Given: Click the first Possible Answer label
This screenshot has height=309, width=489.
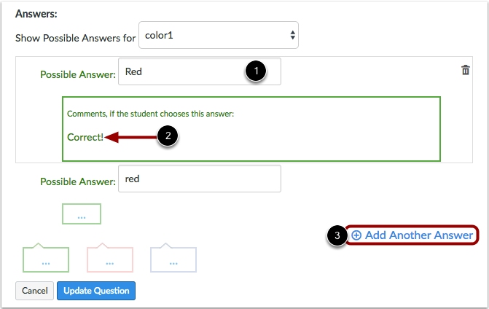Looking at the screenshot, I should [x=78, y=74].
